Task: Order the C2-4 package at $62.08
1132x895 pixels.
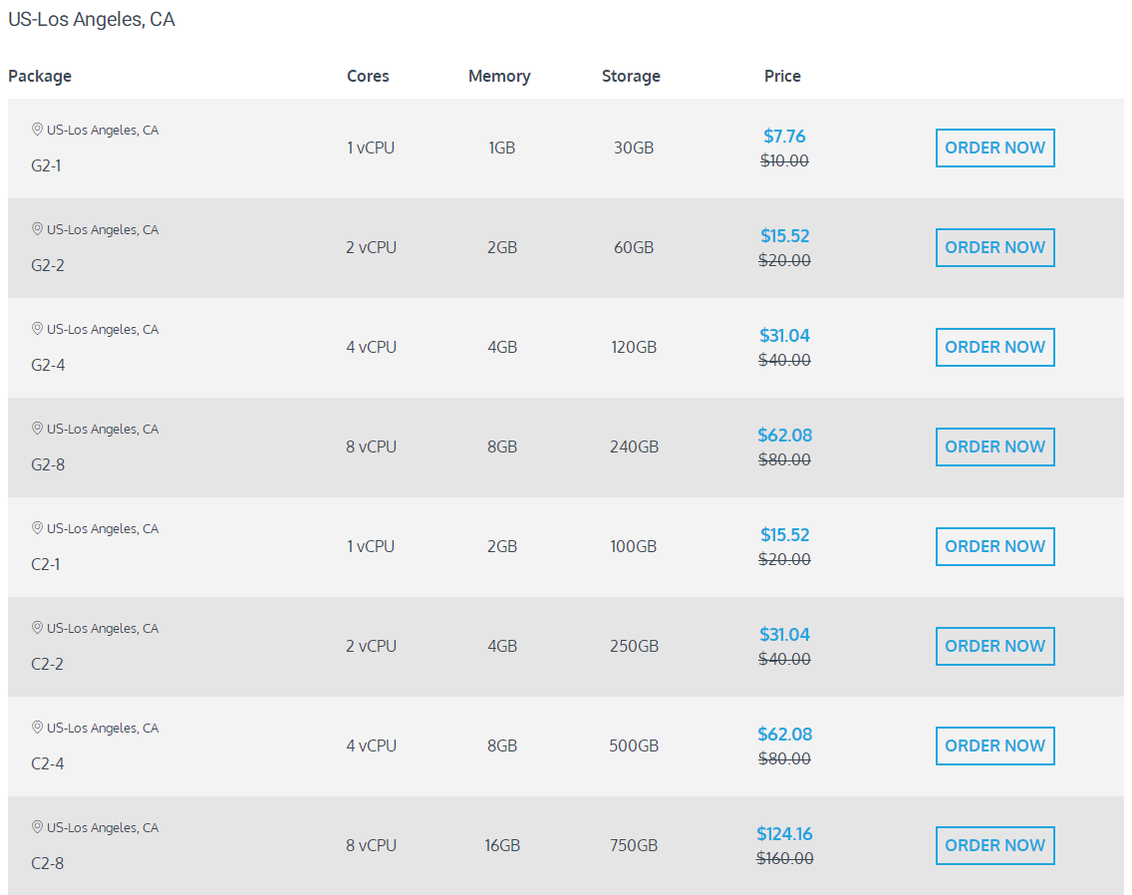Action: (994, 746)
